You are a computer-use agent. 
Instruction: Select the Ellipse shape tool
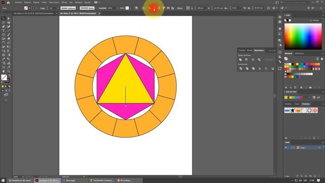pos(4,35)
